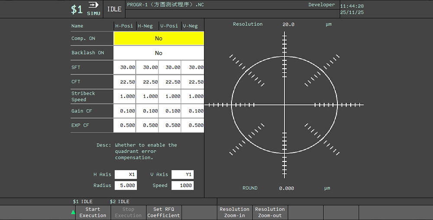
Task: Click the IDLE status indicator
Action: (114, 9)
